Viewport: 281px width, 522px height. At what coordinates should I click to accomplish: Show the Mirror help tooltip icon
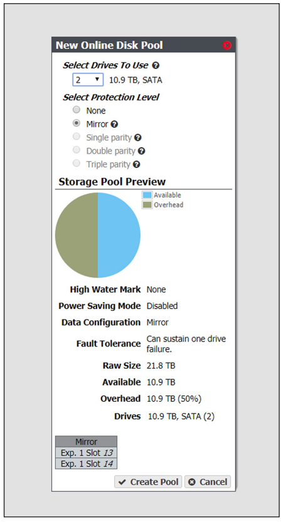[x=114, y=125]
